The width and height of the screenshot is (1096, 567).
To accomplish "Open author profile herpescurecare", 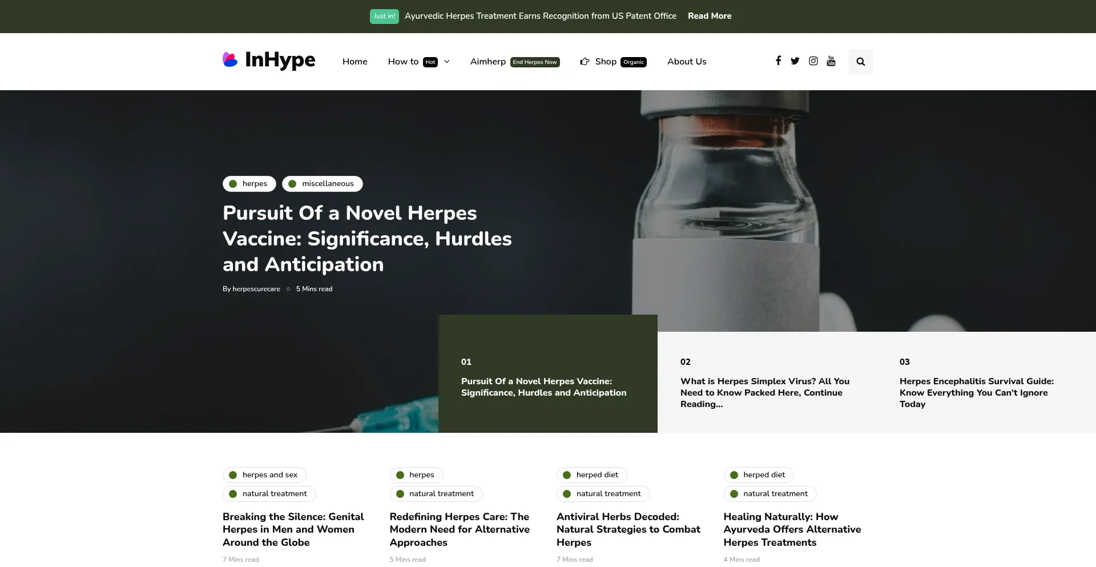I will tap(256, 289).
